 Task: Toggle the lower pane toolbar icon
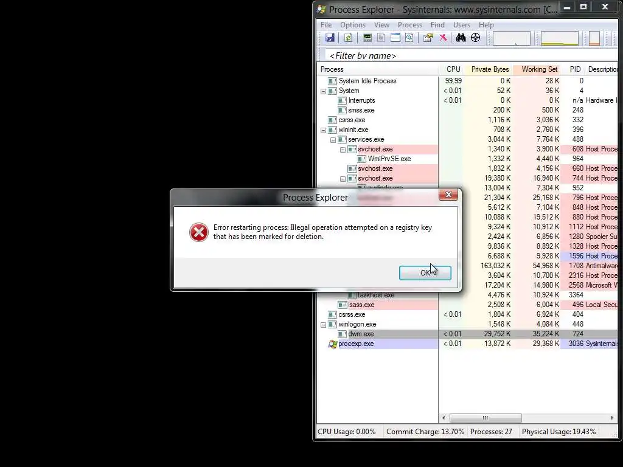(x=395, y=38)
